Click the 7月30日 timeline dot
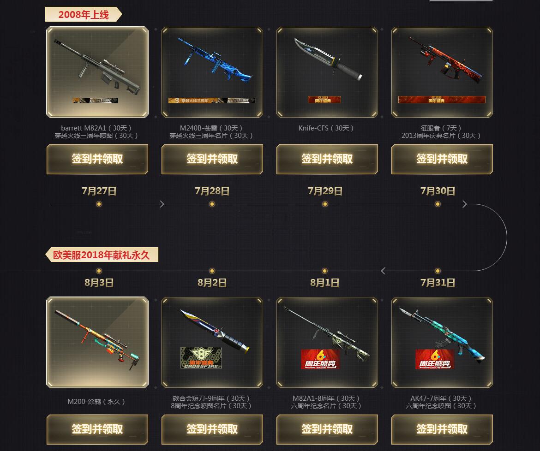 [438, 204]
